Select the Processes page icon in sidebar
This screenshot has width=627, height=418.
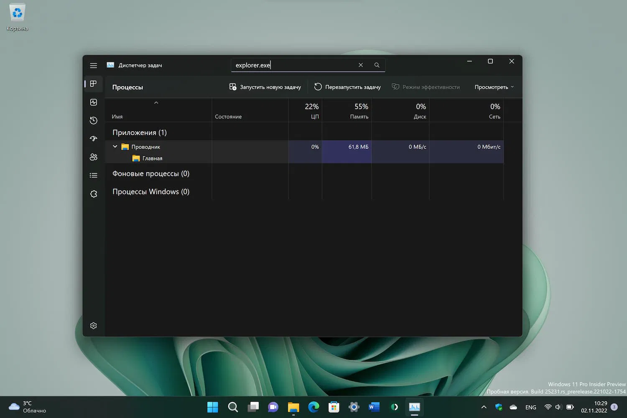(x=94, y=84)
